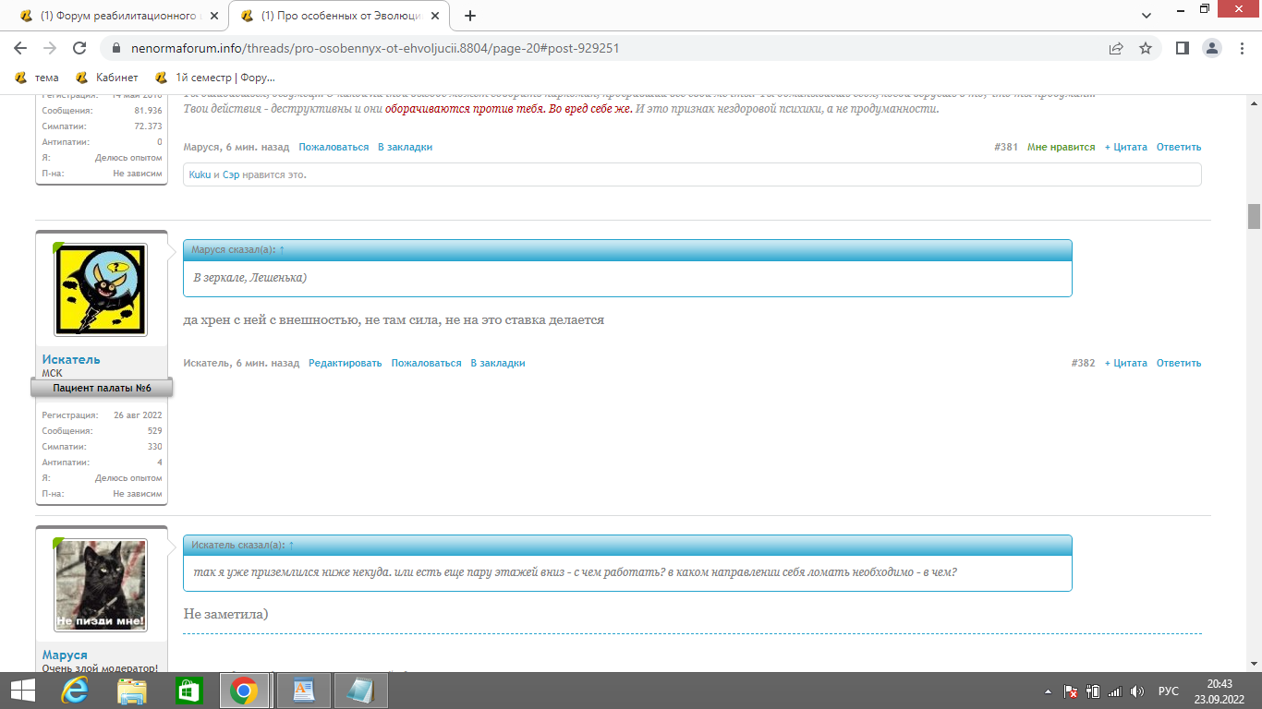Click Редактировать on post #382
Viewport: 1262px width, 709px height.
(x=345, y=363)
